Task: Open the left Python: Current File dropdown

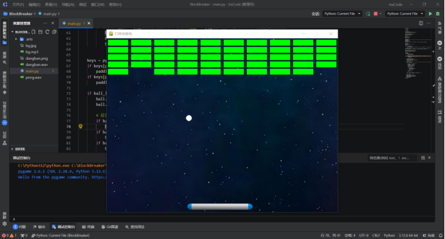Action: pos(342,14)
